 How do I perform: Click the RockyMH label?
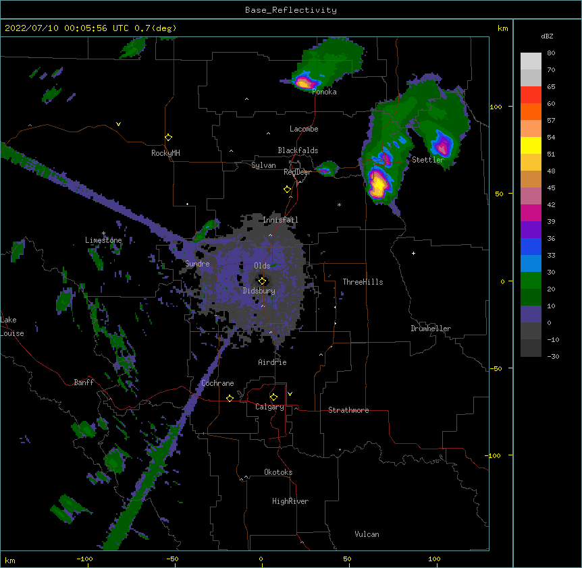[165, 153]
